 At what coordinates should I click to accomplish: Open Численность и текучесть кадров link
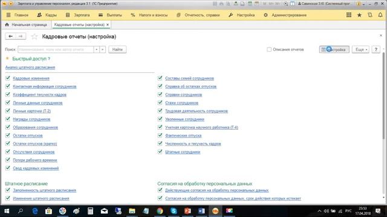pyautogui.click(x=193, y=143)
